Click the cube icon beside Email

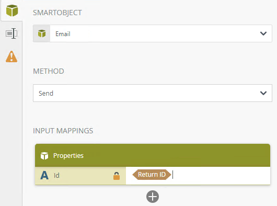pyautogui.click(x=42, y=33)
